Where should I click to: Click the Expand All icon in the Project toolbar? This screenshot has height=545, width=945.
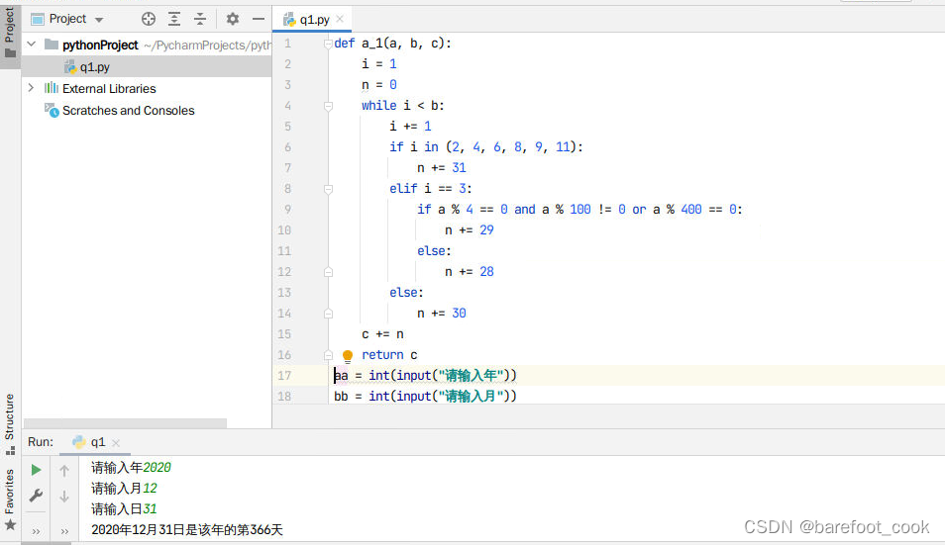tap(174, 19)
